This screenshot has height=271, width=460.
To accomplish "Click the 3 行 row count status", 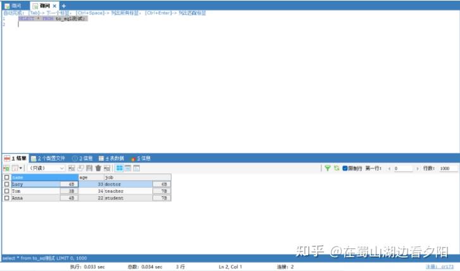I will (x=180, y=267).
